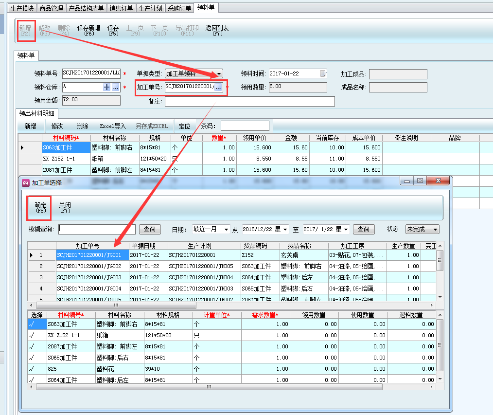Viewport: 493px width, 415px height.
Task: Expand the 单据类型 dropdown
Action: tap(219, 74)
